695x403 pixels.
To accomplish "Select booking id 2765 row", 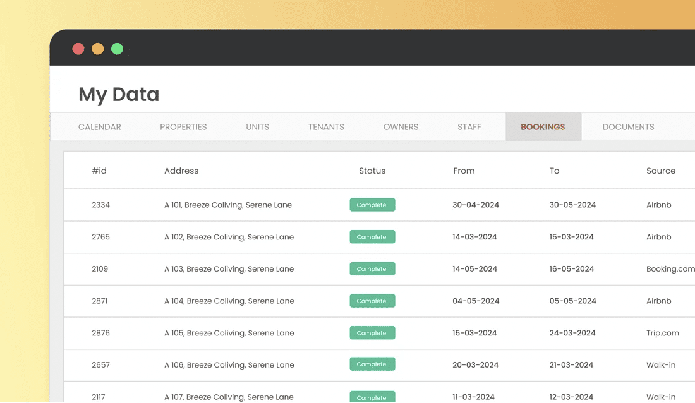I will point(100,237).
